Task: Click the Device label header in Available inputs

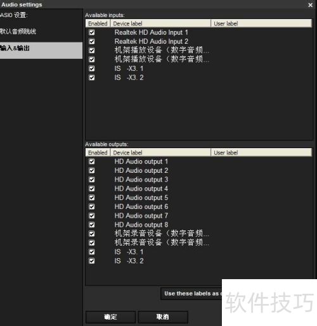Action: tap(160, 23)
